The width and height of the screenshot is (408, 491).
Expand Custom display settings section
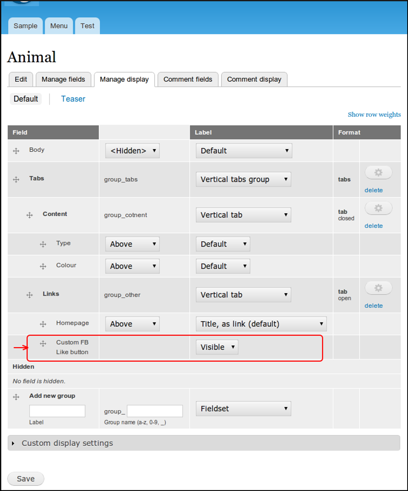pyautogui.click(x=67, y=443)
